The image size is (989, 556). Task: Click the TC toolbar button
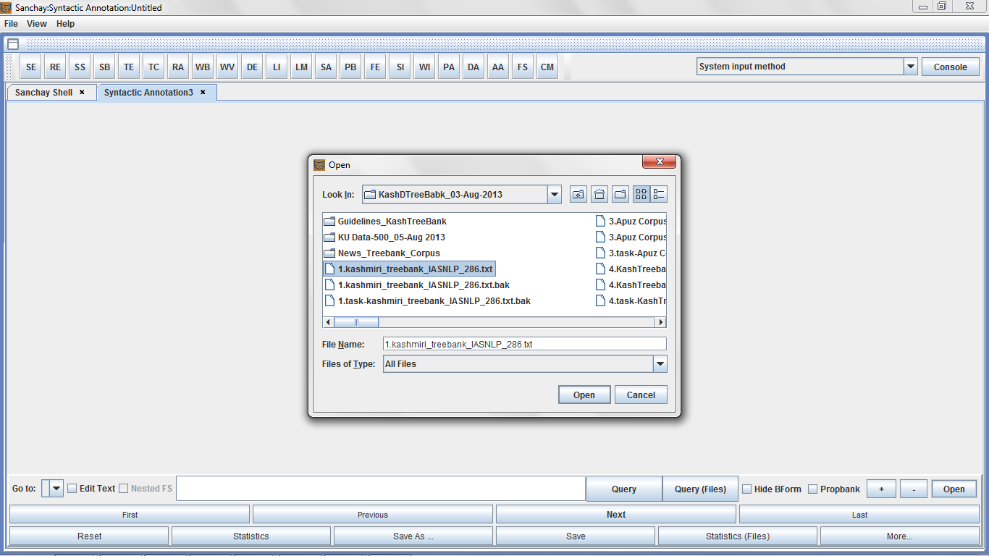click(153, 67)
